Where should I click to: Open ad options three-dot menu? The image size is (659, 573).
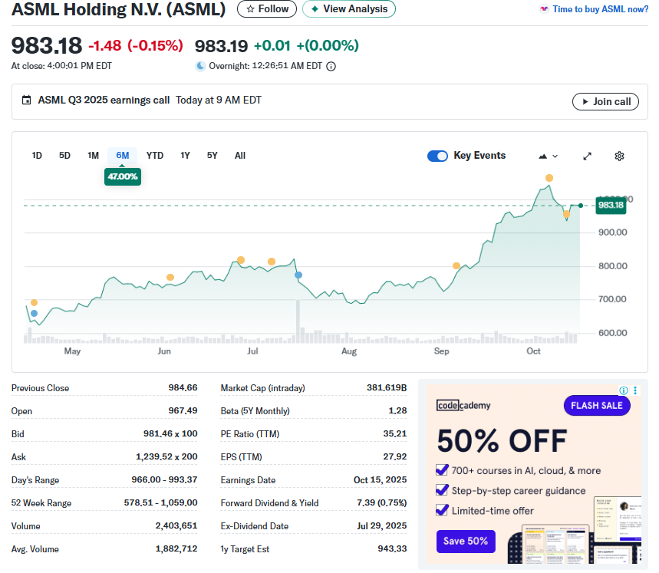[635, 390]
